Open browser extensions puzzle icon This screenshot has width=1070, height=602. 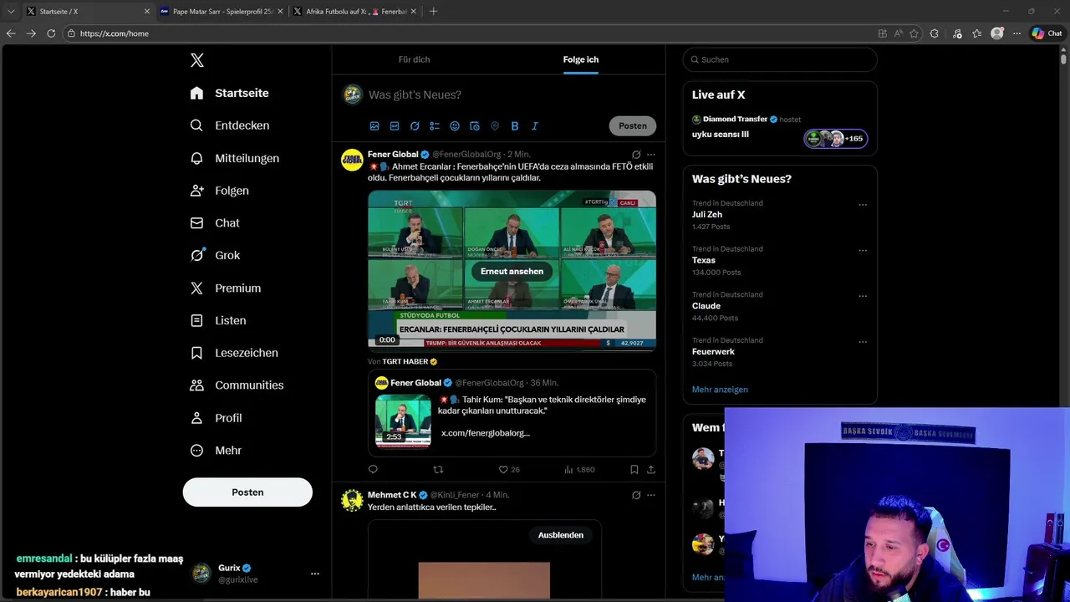[934, 33]
